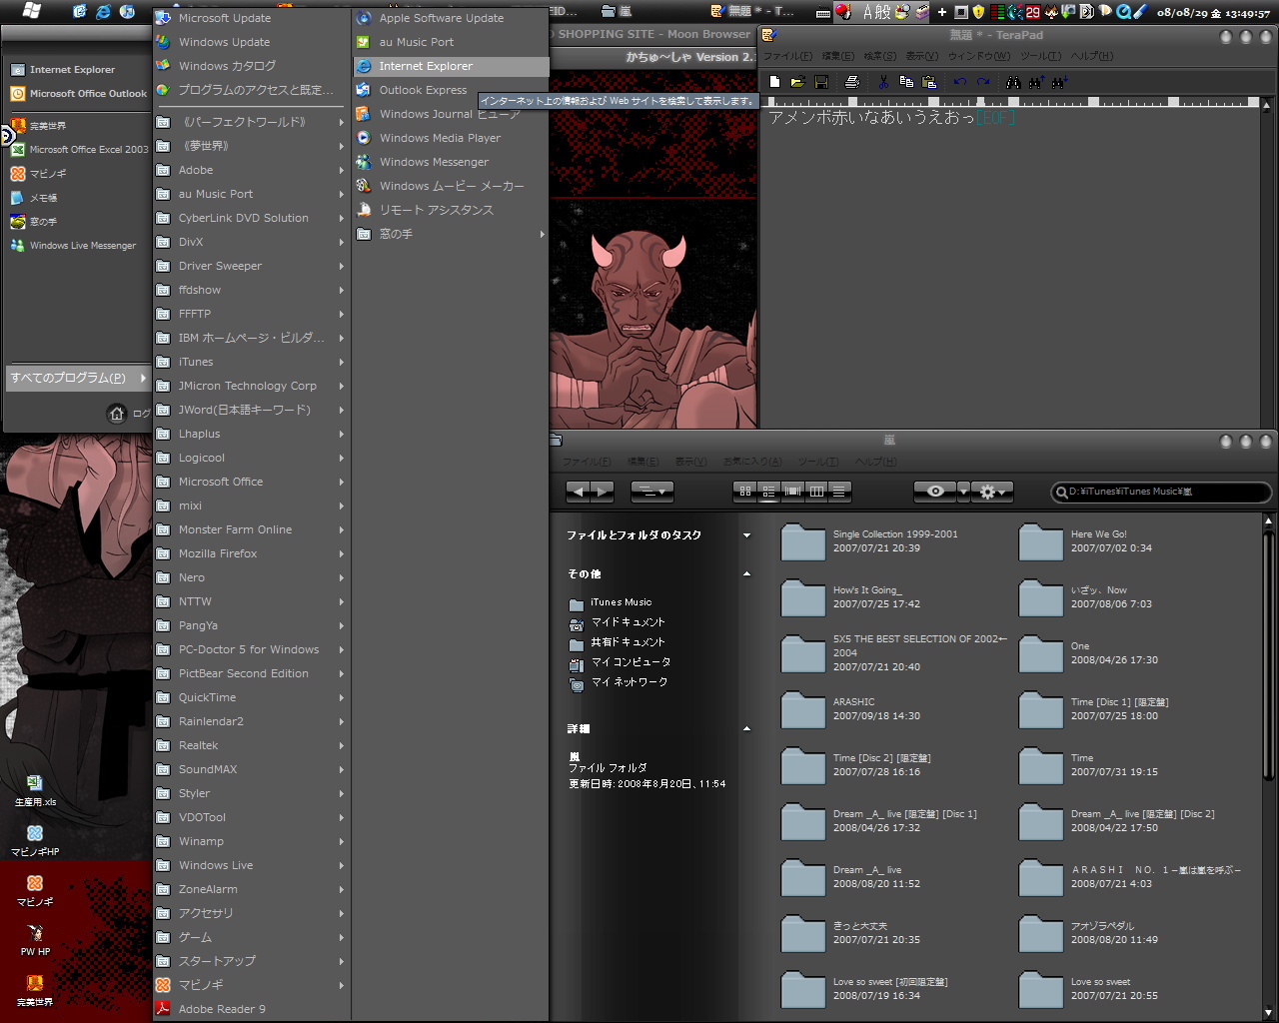Click the explorer address bar path field
This screenshot has height=1023, width=1279.
[1161, 492]
